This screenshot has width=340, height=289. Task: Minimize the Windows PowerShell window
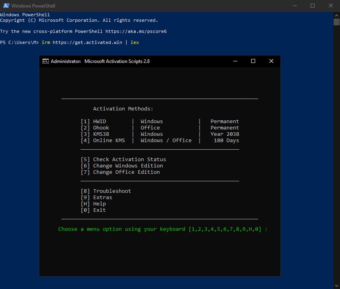tap(295, 6)
